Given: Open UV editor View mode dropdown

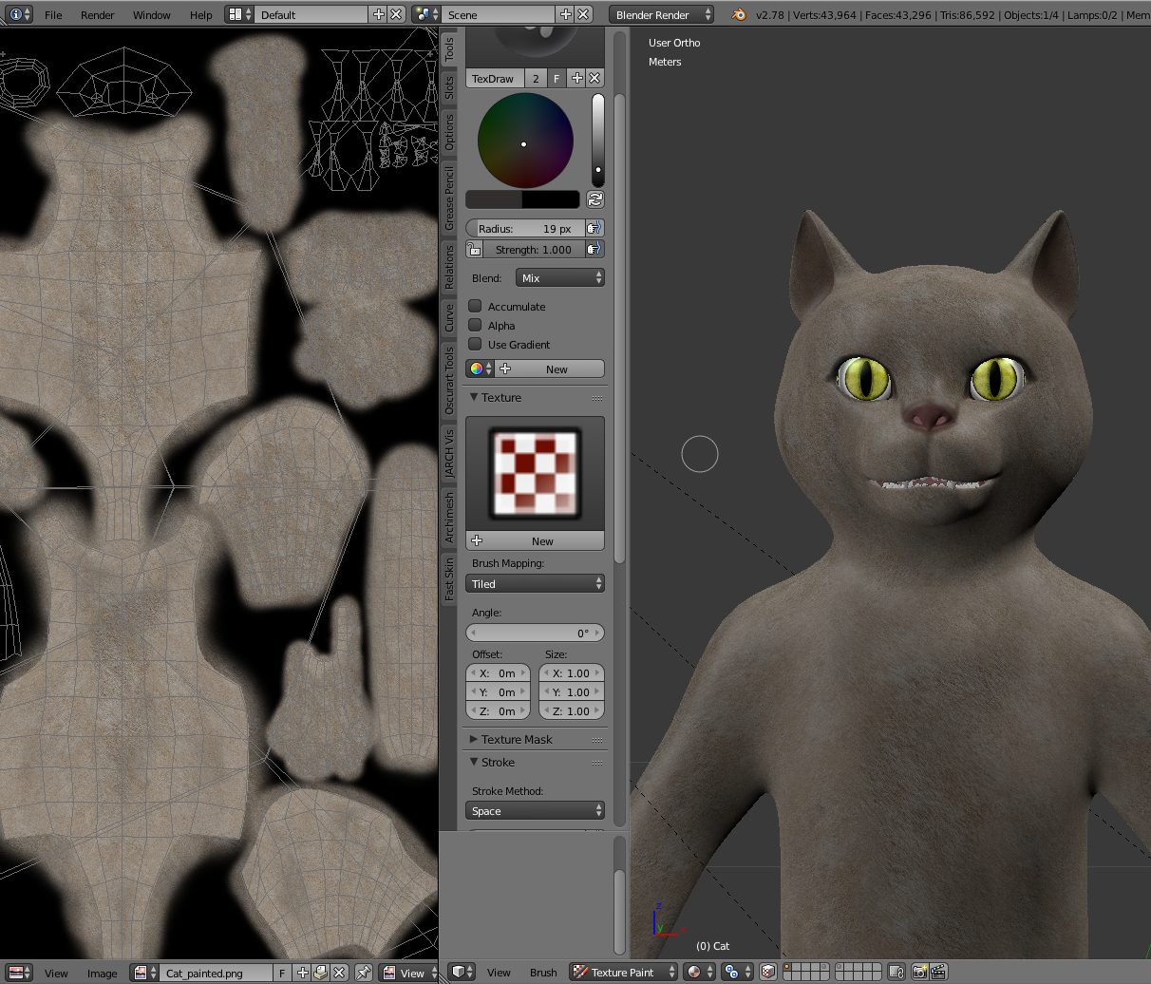Looking at the screenshot, I should click(407, 973).
